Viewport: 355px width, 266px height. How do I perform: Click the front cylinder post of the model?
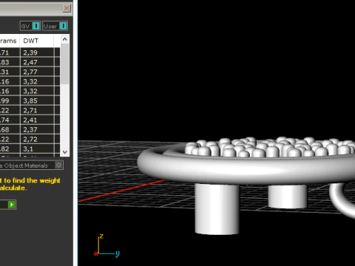click(217, 209)
